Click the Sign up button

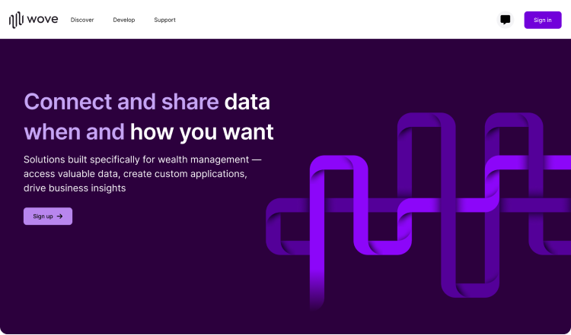pos(48,216)
